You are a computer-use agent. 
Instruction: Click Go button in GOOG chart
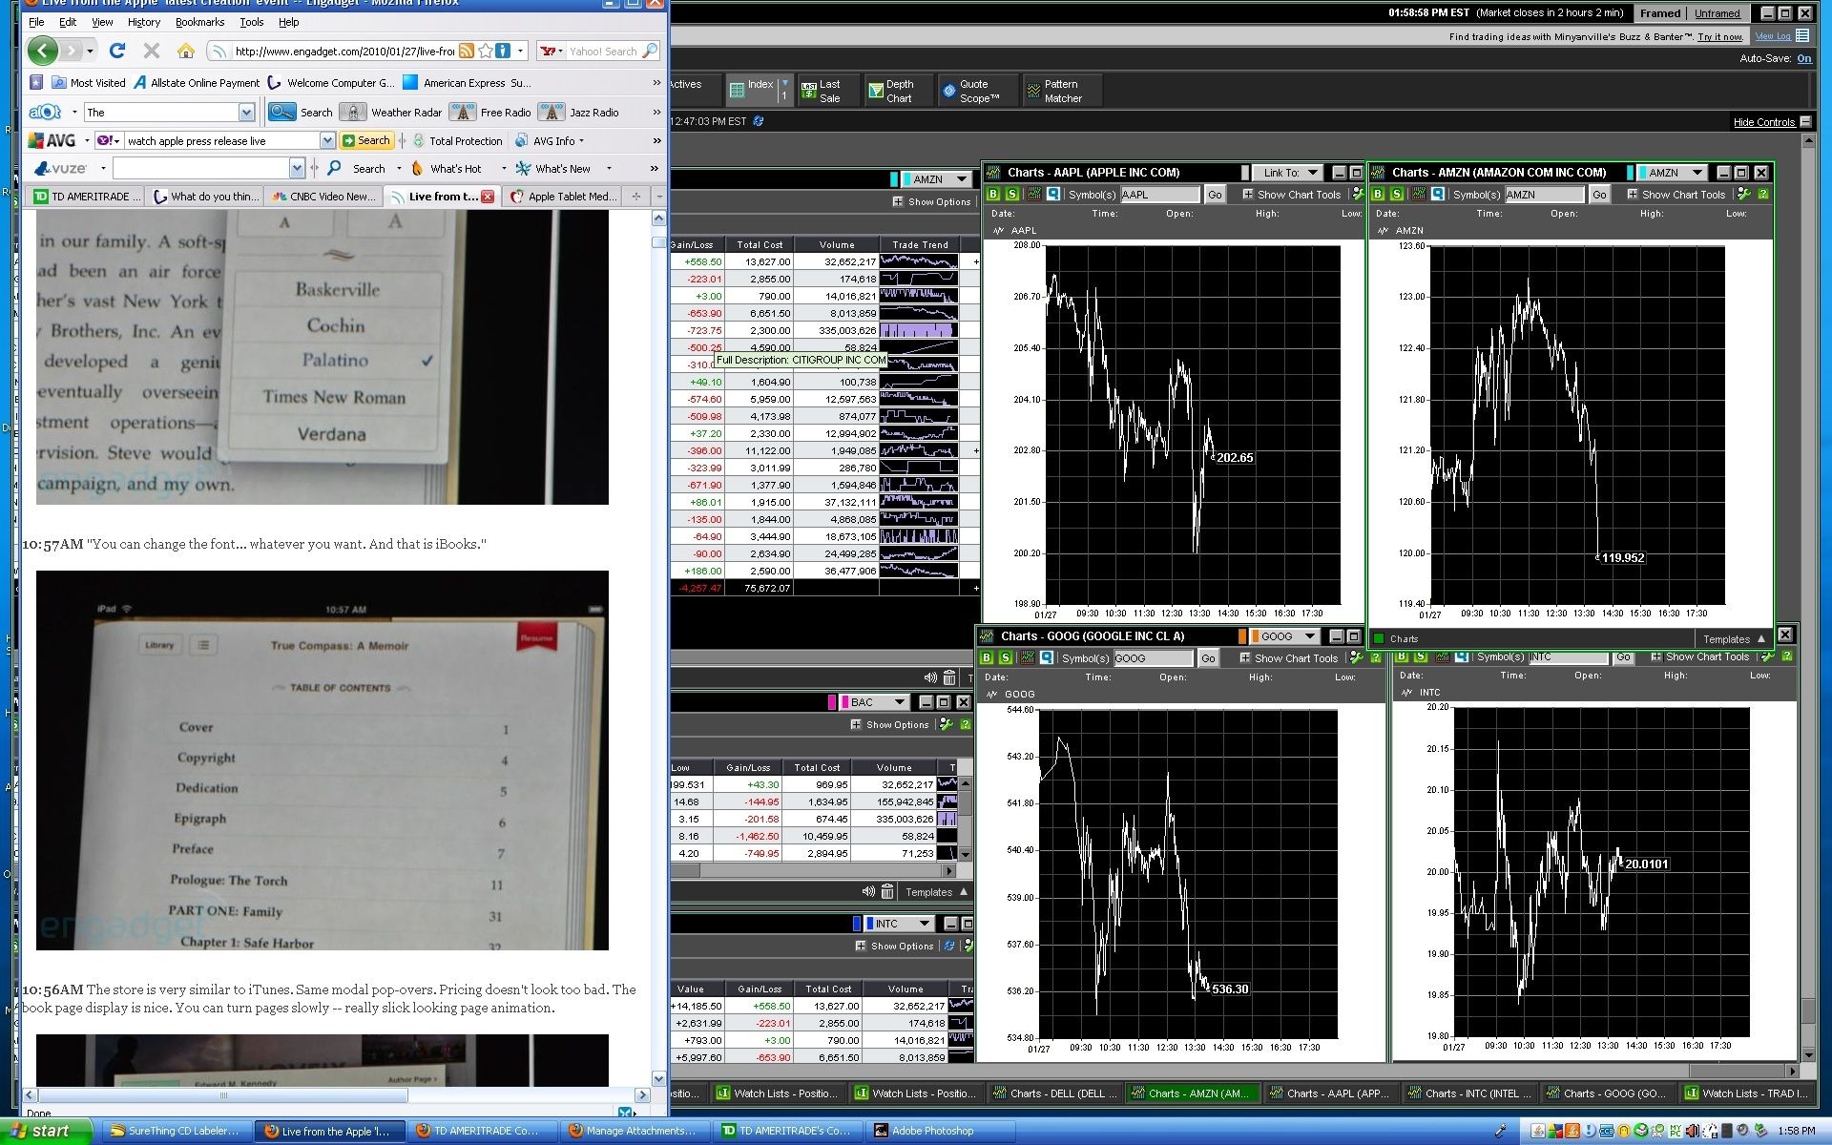1208,657
